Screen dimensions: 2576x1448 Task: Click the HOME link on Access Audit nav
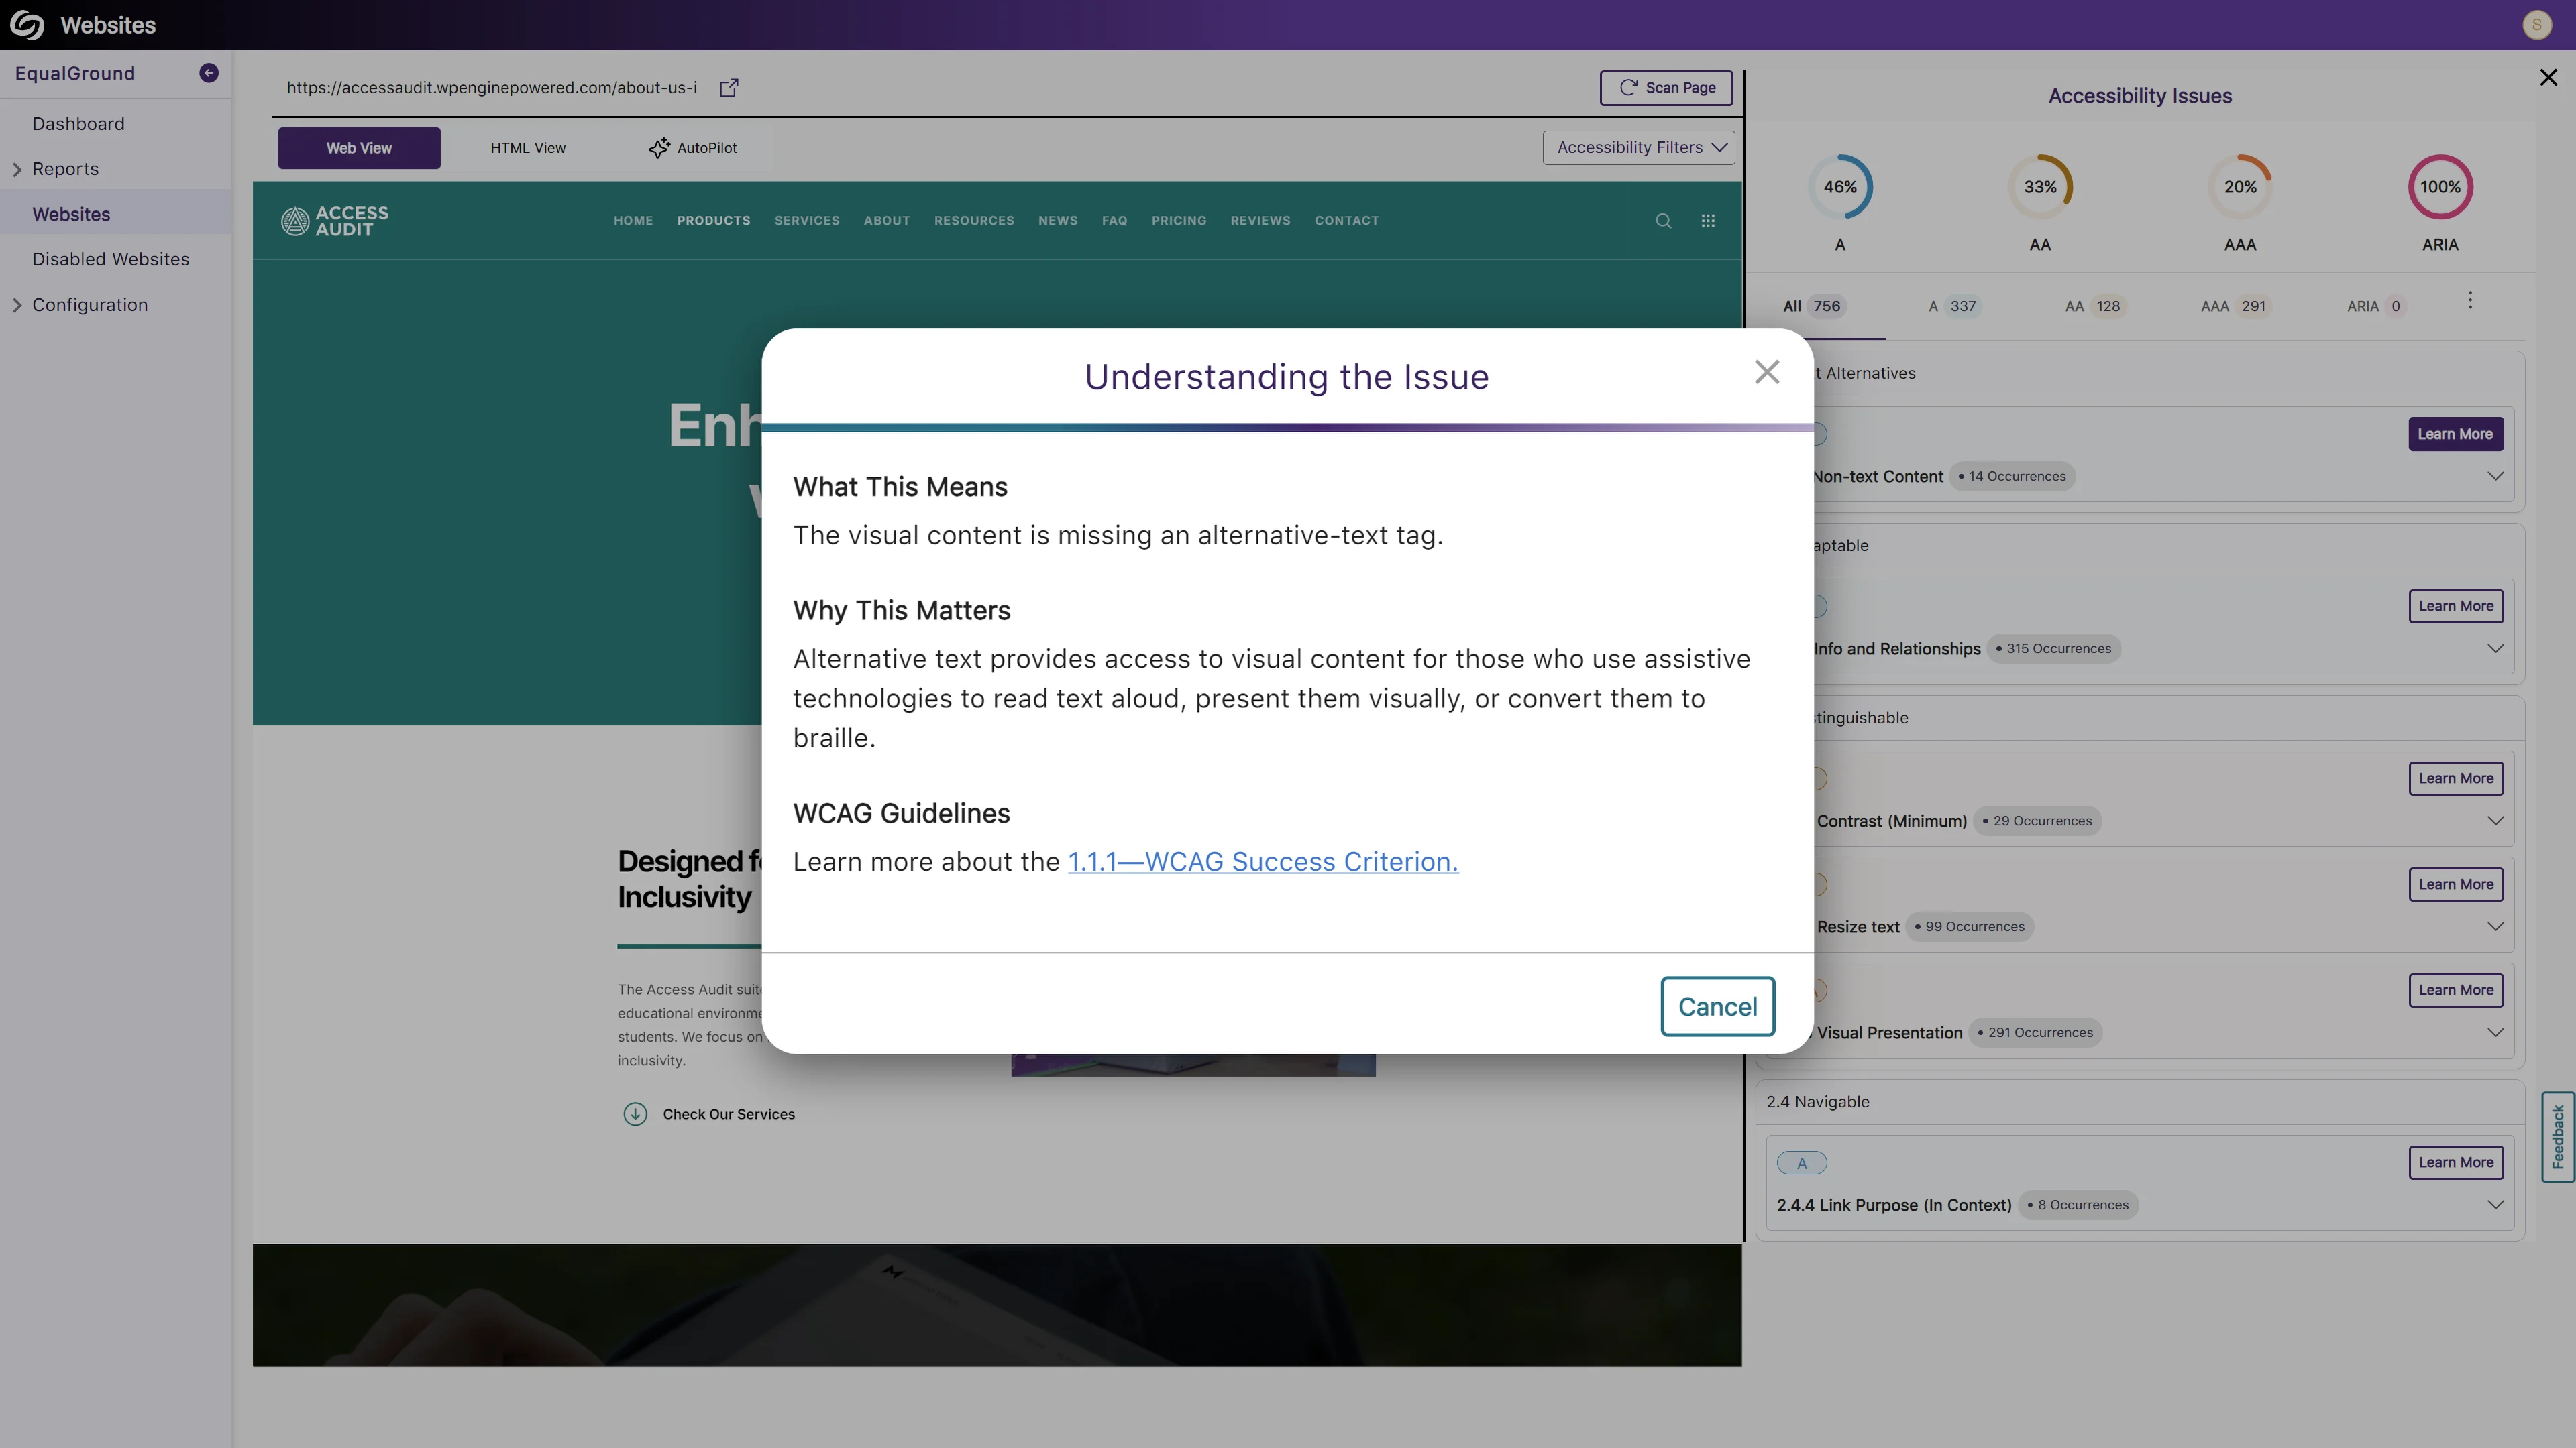click(x=633, y=221)
